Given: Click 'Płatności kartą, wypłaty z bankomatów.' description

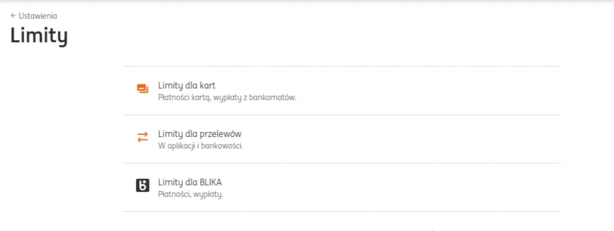Looking at the screenshot, I should click(227, 97).
